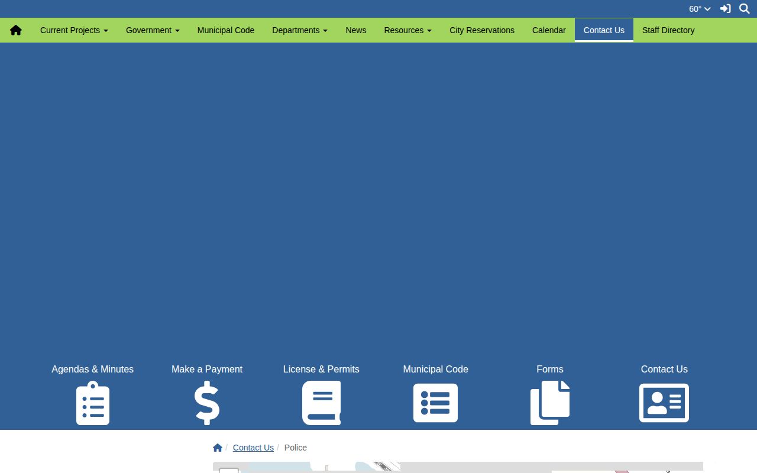The height and width of the screenshot is (473, 757).
Task: Expand the Departments dropdown menu
Action: coord(300,30)
